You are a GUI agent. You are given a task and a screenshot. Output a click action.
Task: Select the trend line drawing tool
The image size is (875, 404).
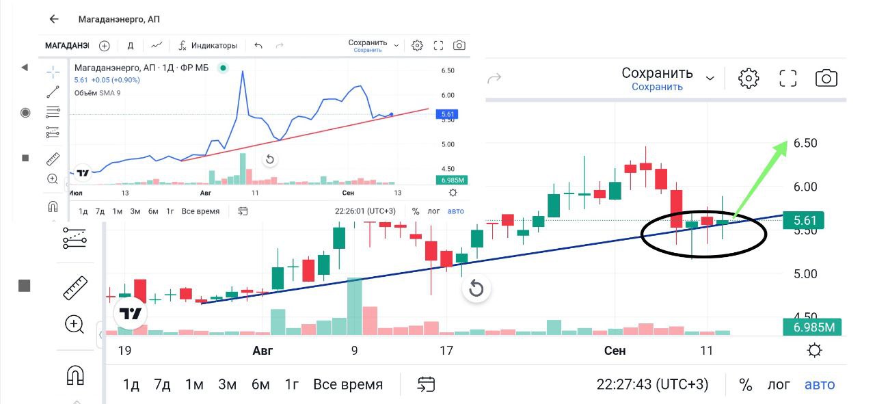pos(53,92)
